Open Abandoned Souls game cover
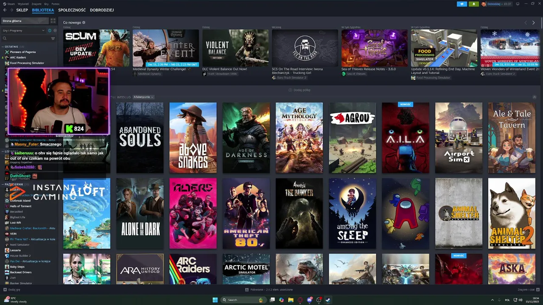The height and width of the screenshot is (305, 543). point(140,138)
